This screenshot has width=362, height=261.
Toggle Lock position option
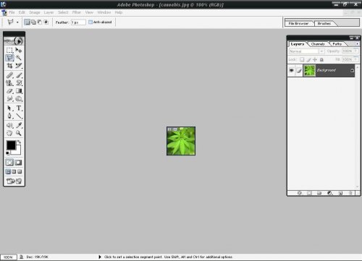[315, 59]
